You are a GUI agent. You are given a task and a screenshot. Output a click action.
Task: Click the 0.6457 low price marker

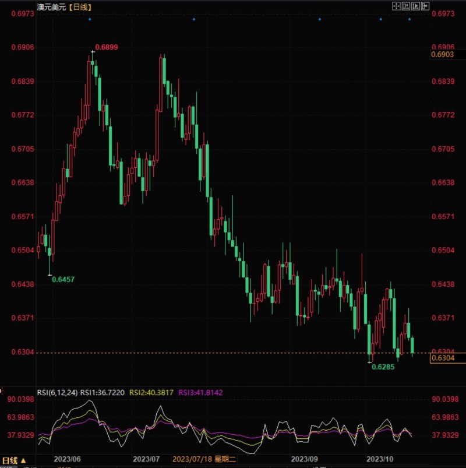(63, 279)
